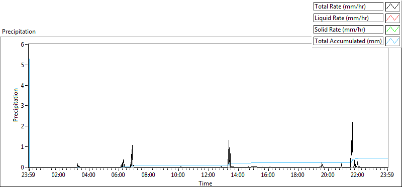Click the rate peak near 07:00
The height and width of the screenshot is (187, 402).
click(x=132, y=145)
